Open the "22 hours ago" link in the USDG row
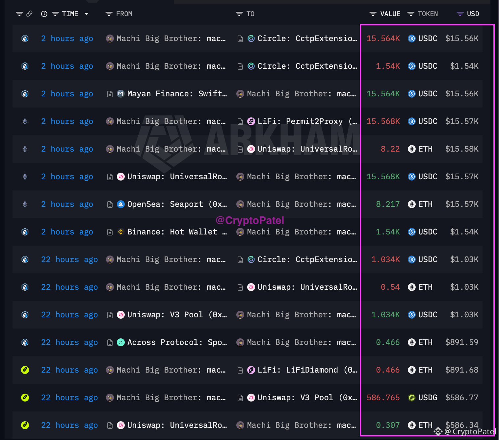This screenshot has height=440, width=499. [69, 398]
